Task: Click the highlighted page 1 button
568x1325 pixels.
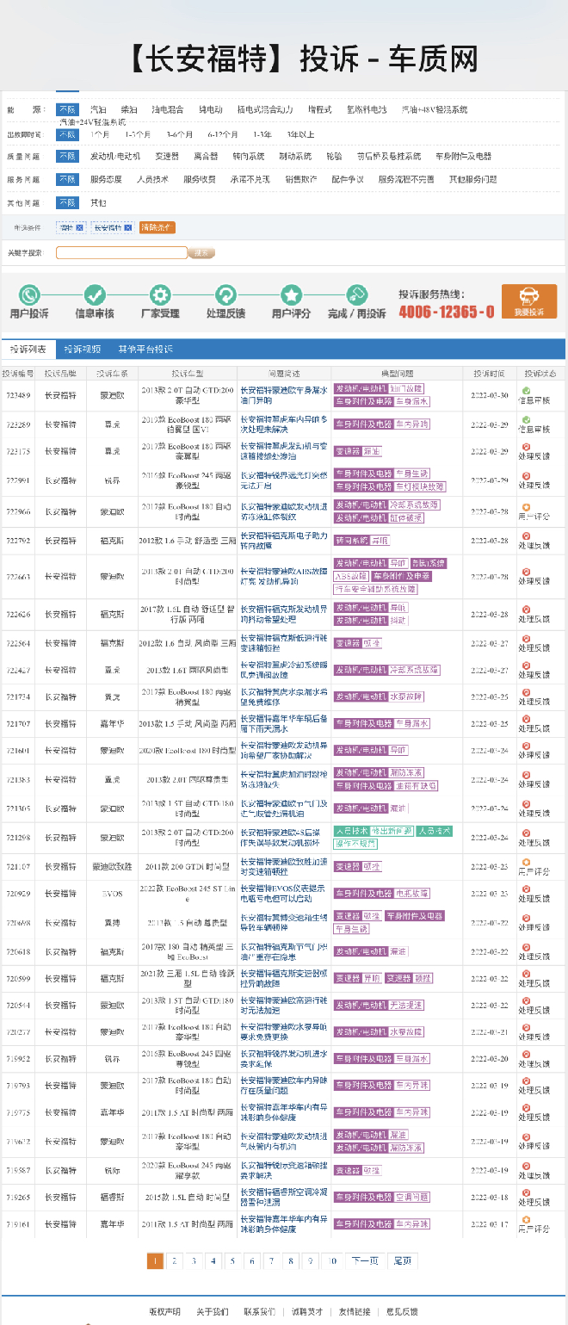Action: tap(155, 1260)
